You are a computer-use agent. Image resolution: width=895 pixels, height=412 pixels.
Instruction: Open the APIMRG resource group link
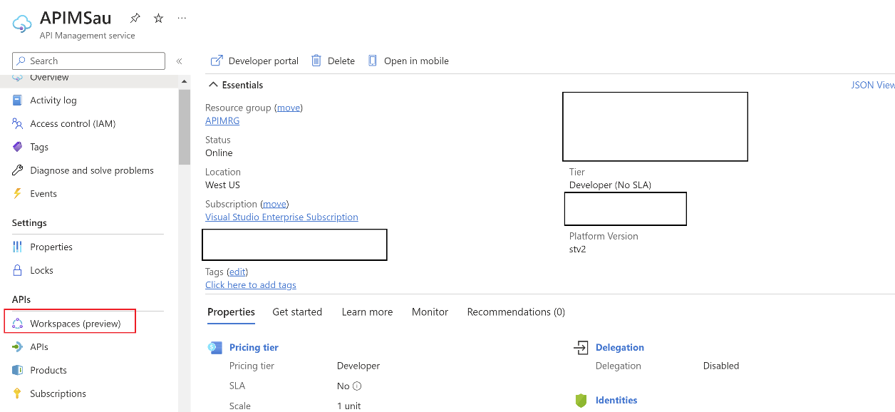pyautogui.click(x=222, y=120)
